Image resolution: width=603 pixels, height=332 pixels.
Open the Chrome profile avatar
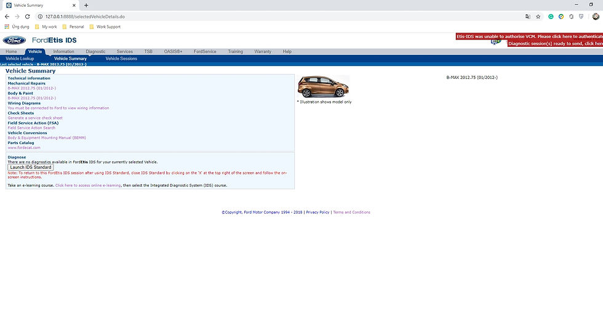596,17
